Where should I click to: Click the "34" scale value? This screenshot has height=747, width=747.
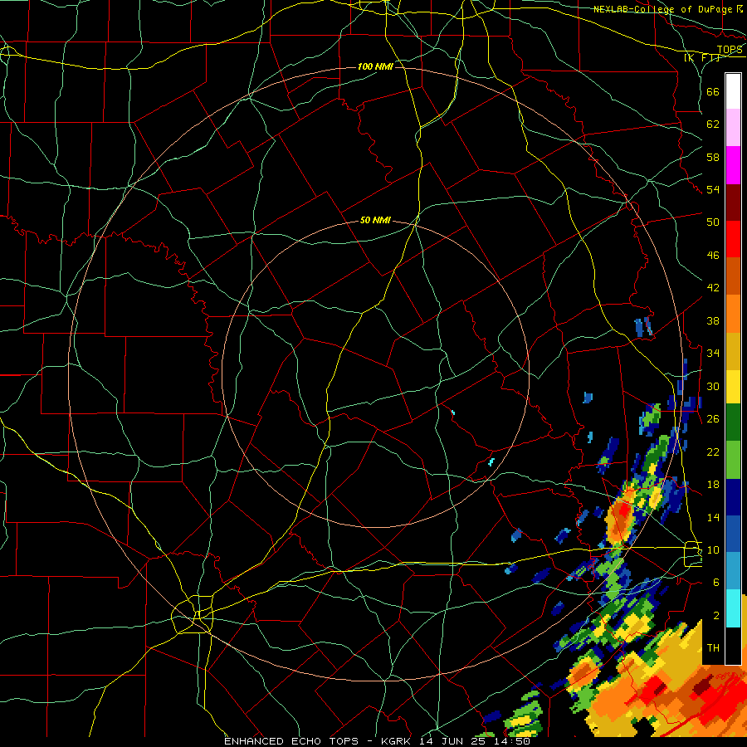tap(713, 354)
